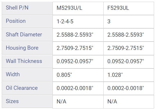Select the 1.028" width value
Image resolution: width=157 pixels, height=110 pixels.
(129, 75)
